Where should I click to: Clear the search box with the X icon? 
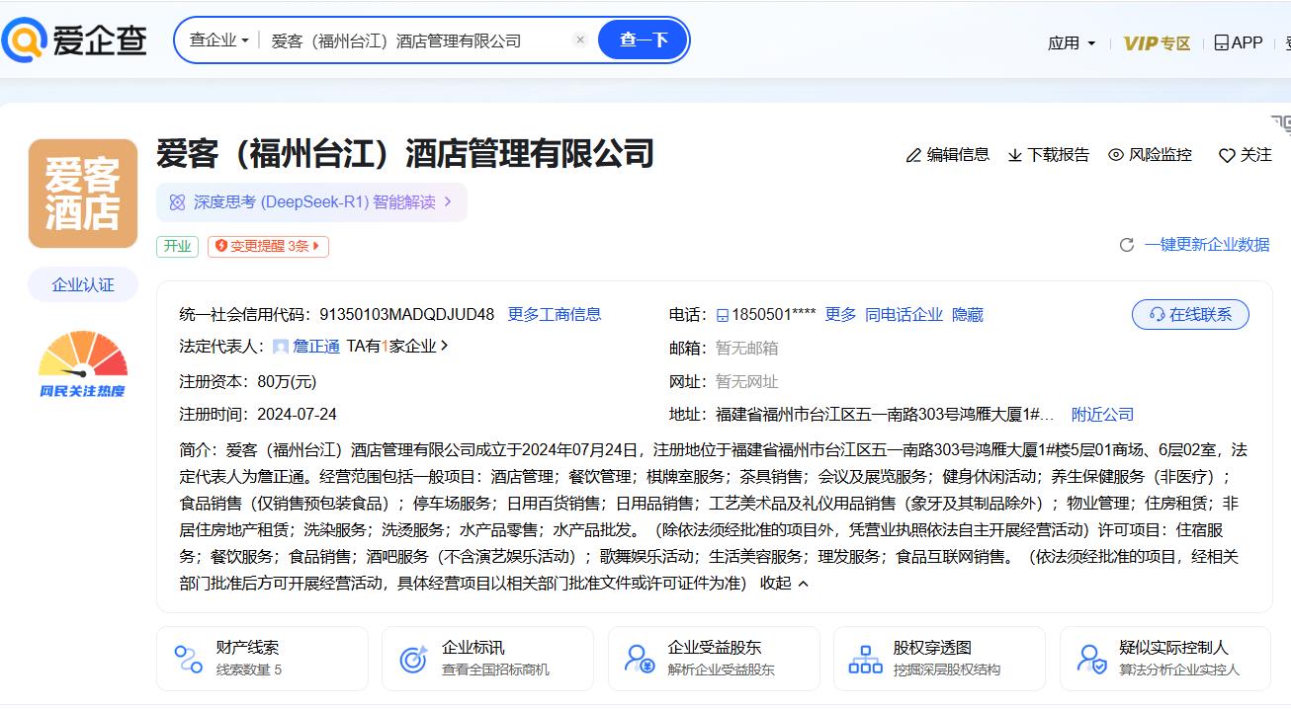[x=580, y=39]
